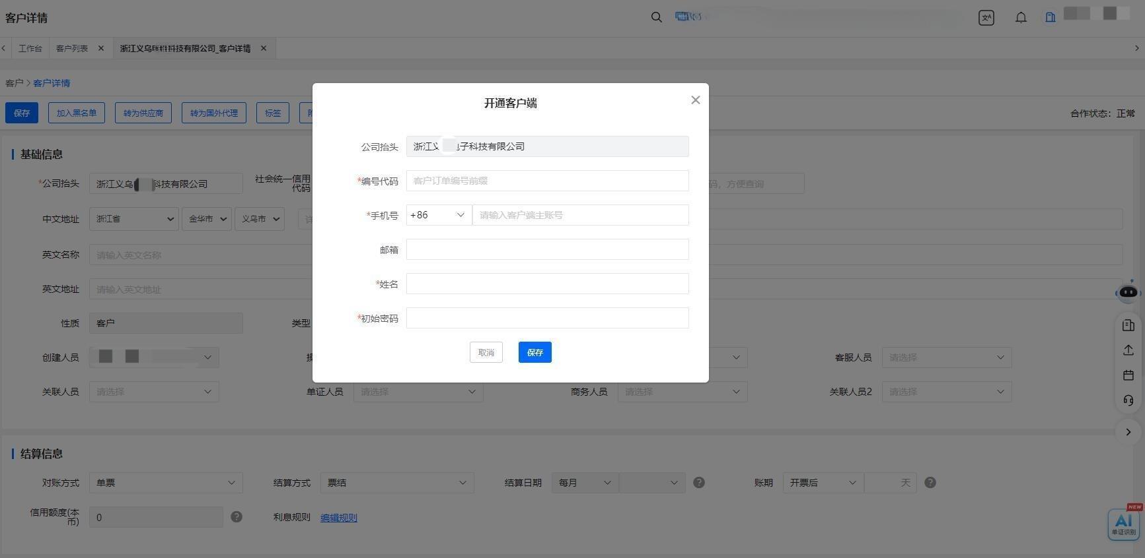
Task: Switch to 客户列表 tab
Action: [71, 48]
